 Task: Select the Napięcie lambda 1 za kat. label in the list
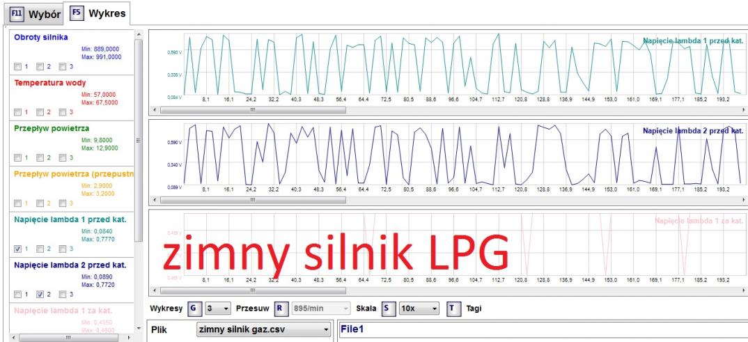pos(63,311)
